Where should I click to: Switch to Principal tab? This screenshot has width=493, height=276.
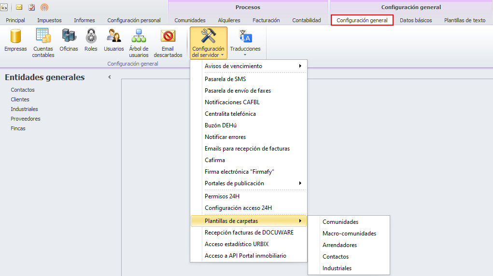click(x=15, y=20)
